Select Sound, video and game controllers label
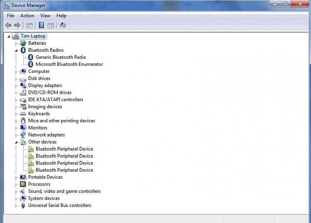This screenshot has height=223, width=311. [64, 191]
